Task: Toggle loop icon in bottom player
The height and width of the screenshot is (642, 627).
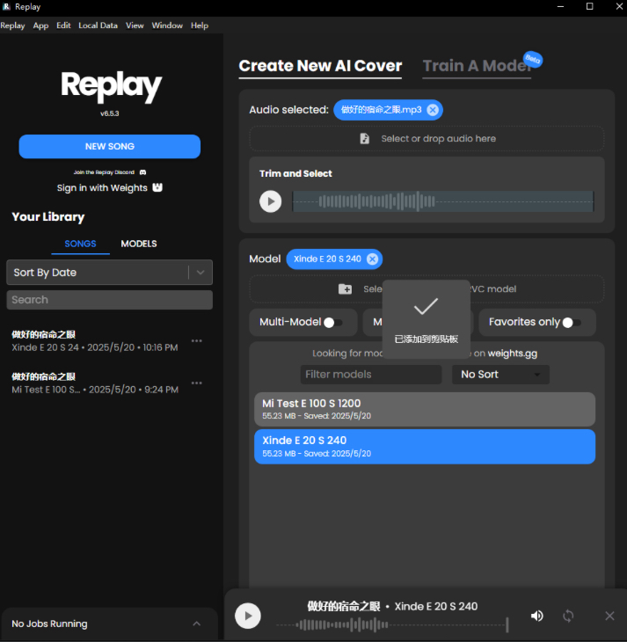Action: coord(568,616)
